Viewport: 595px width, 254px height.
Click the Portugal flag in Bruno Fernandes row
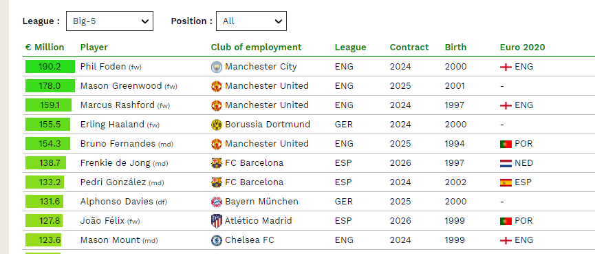pyautogui.click(x=506, y=144)
